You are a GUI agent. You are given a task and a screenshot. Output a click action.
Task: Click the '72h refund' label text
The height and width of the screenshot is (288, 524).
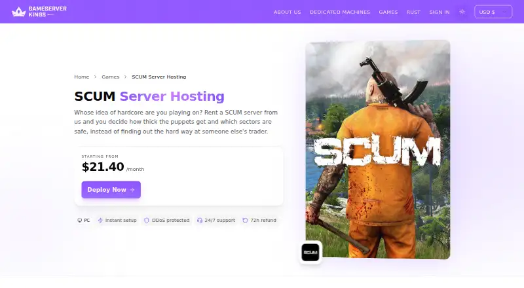tap(263, 221)
